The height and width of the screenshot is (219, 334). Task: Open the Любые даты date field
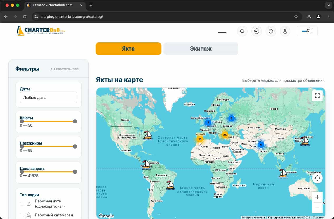(x=48, y=97)
